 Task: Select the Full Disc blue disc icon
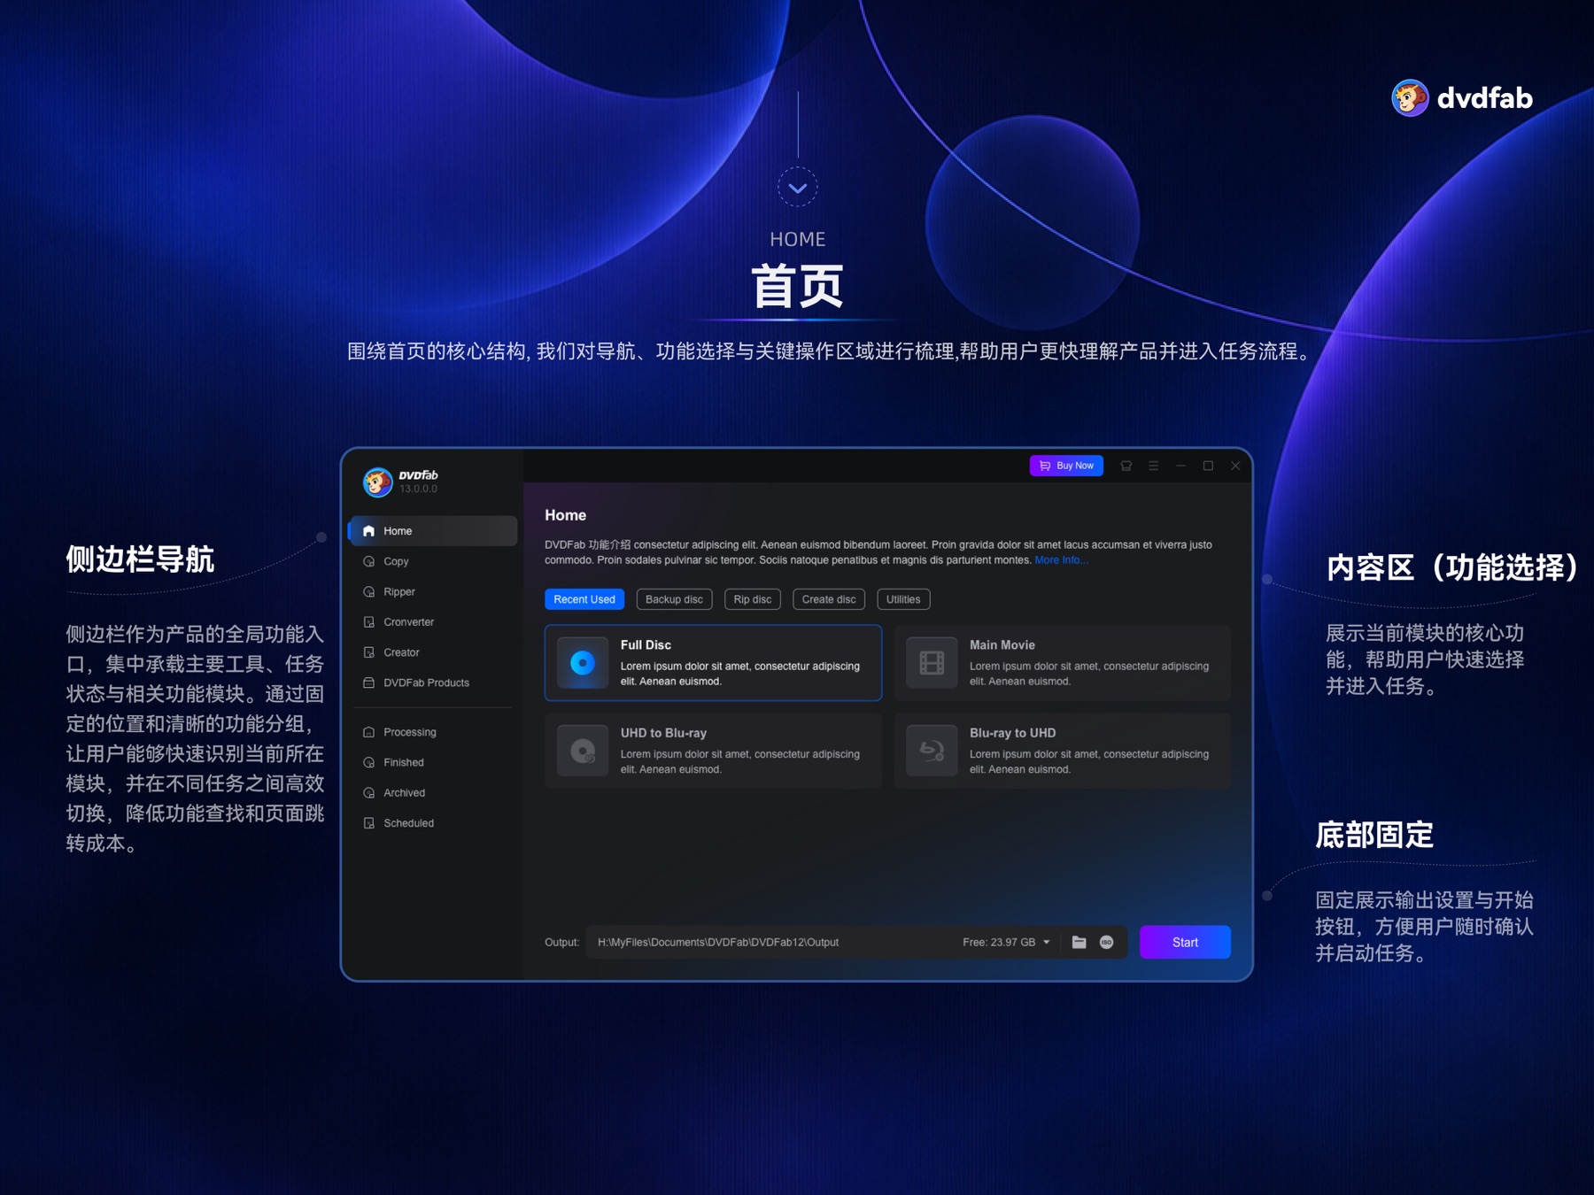583,663
